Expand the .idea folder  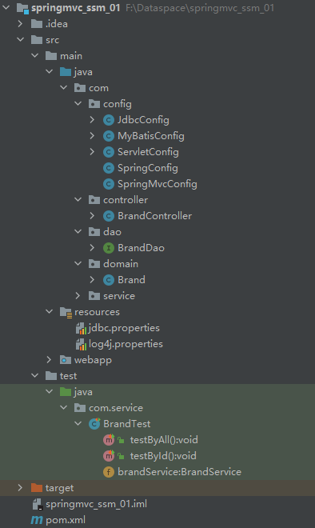click(x=20, y=23)
